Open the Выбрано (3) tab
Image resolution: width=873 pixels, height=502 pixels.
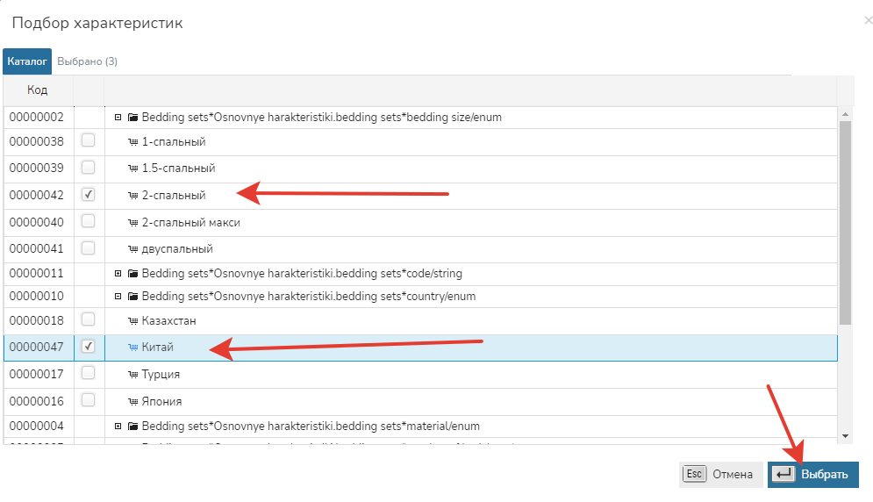(x=87, y=61)
